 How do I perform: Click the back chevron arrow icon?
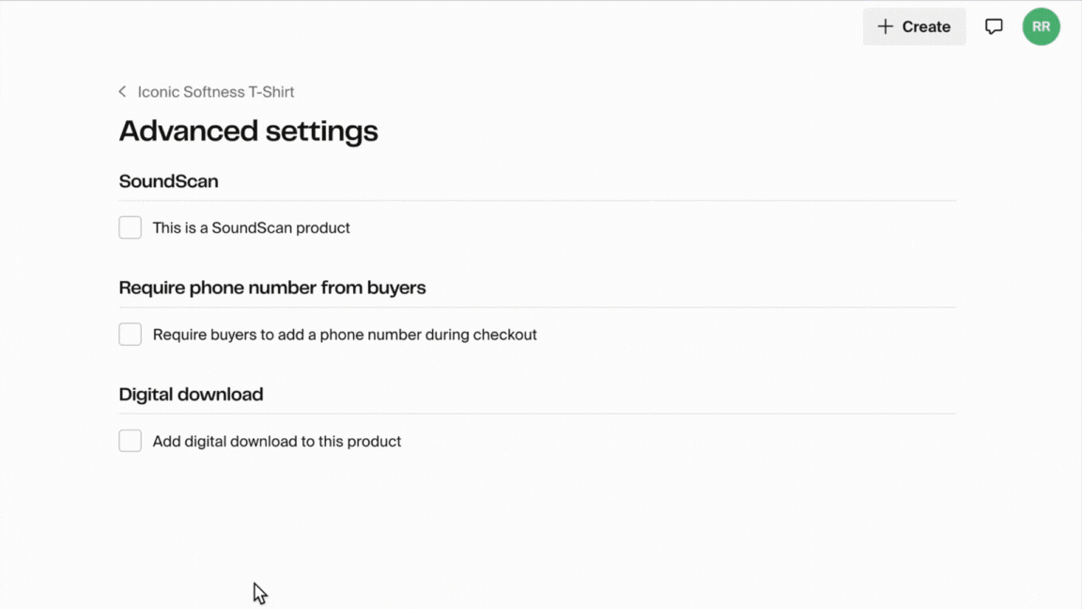pos(123,92)
